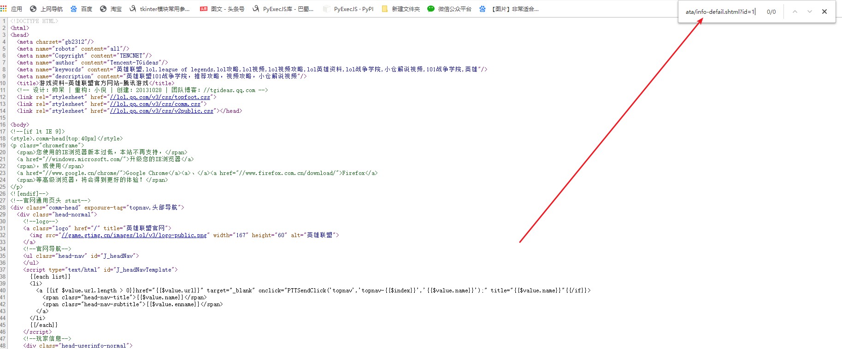This screenshot has height=349, width=842.
Task: Click the <html> tag line
Action: 20,28
